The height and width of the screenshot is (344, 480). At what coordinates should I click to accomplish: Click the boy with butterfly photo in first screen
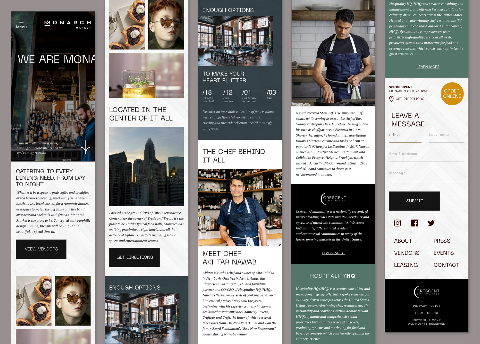(x=73, y=301)
